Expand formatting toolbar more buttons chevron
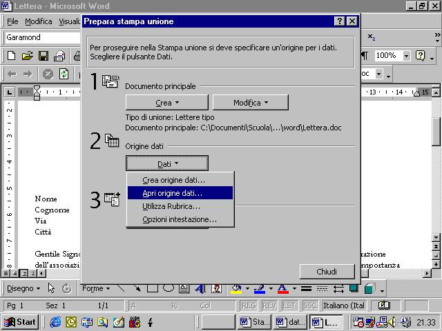 437,37
